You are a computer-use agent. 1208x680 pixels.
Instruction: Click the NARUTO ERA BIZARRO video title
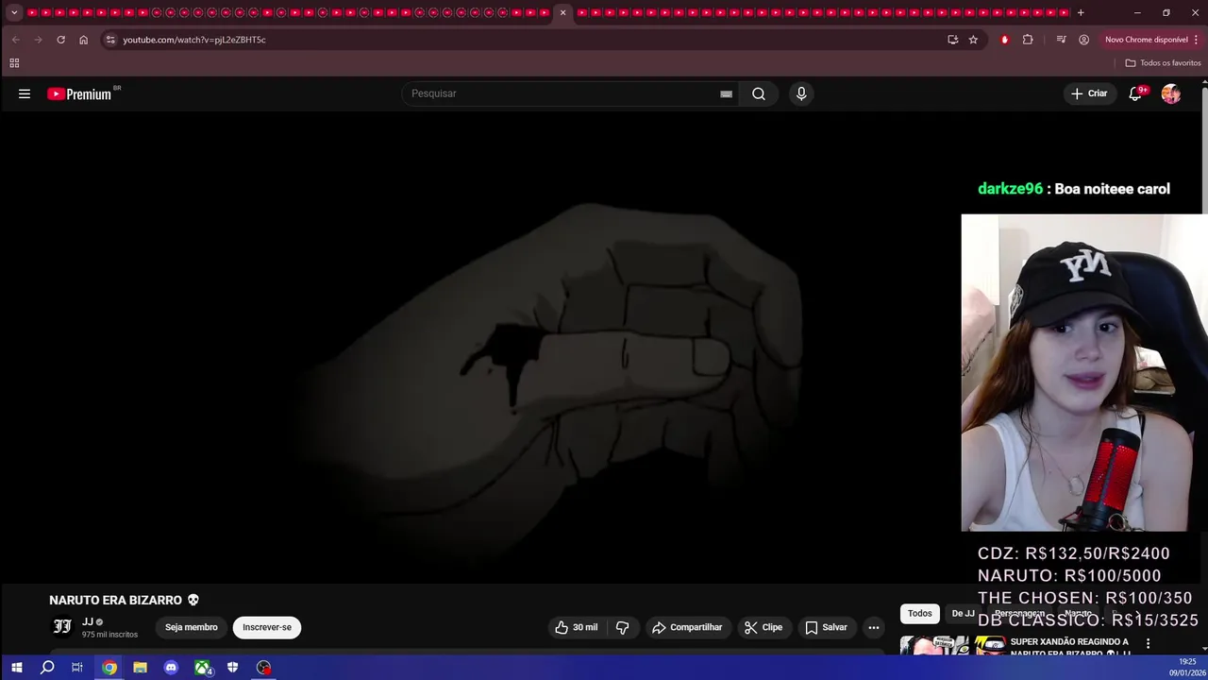pyautogui.click(x=124, y=600)
